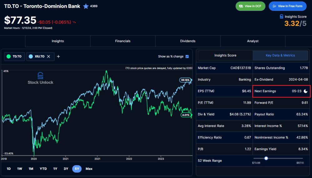Open the Financials tab
Image resolution: width=312 pixels, height=178 pixels.
pyautogui.click(x=123, y=41)
